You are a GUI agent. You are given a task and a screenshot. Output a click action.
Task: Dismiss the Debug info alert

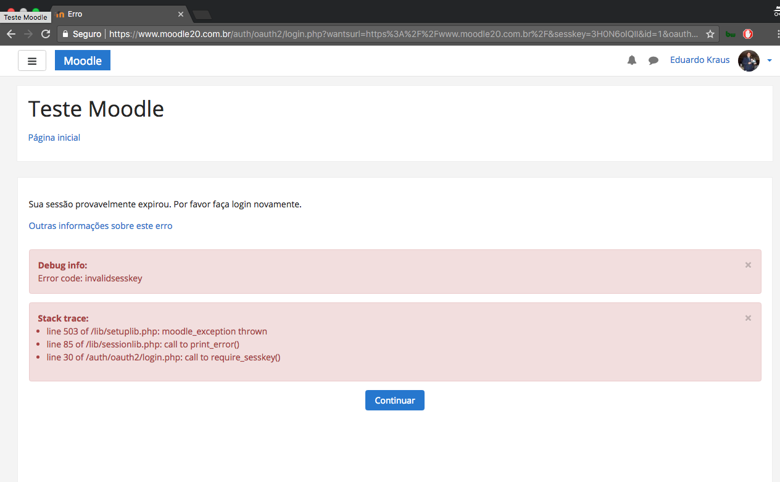click(x=748, y=265)
